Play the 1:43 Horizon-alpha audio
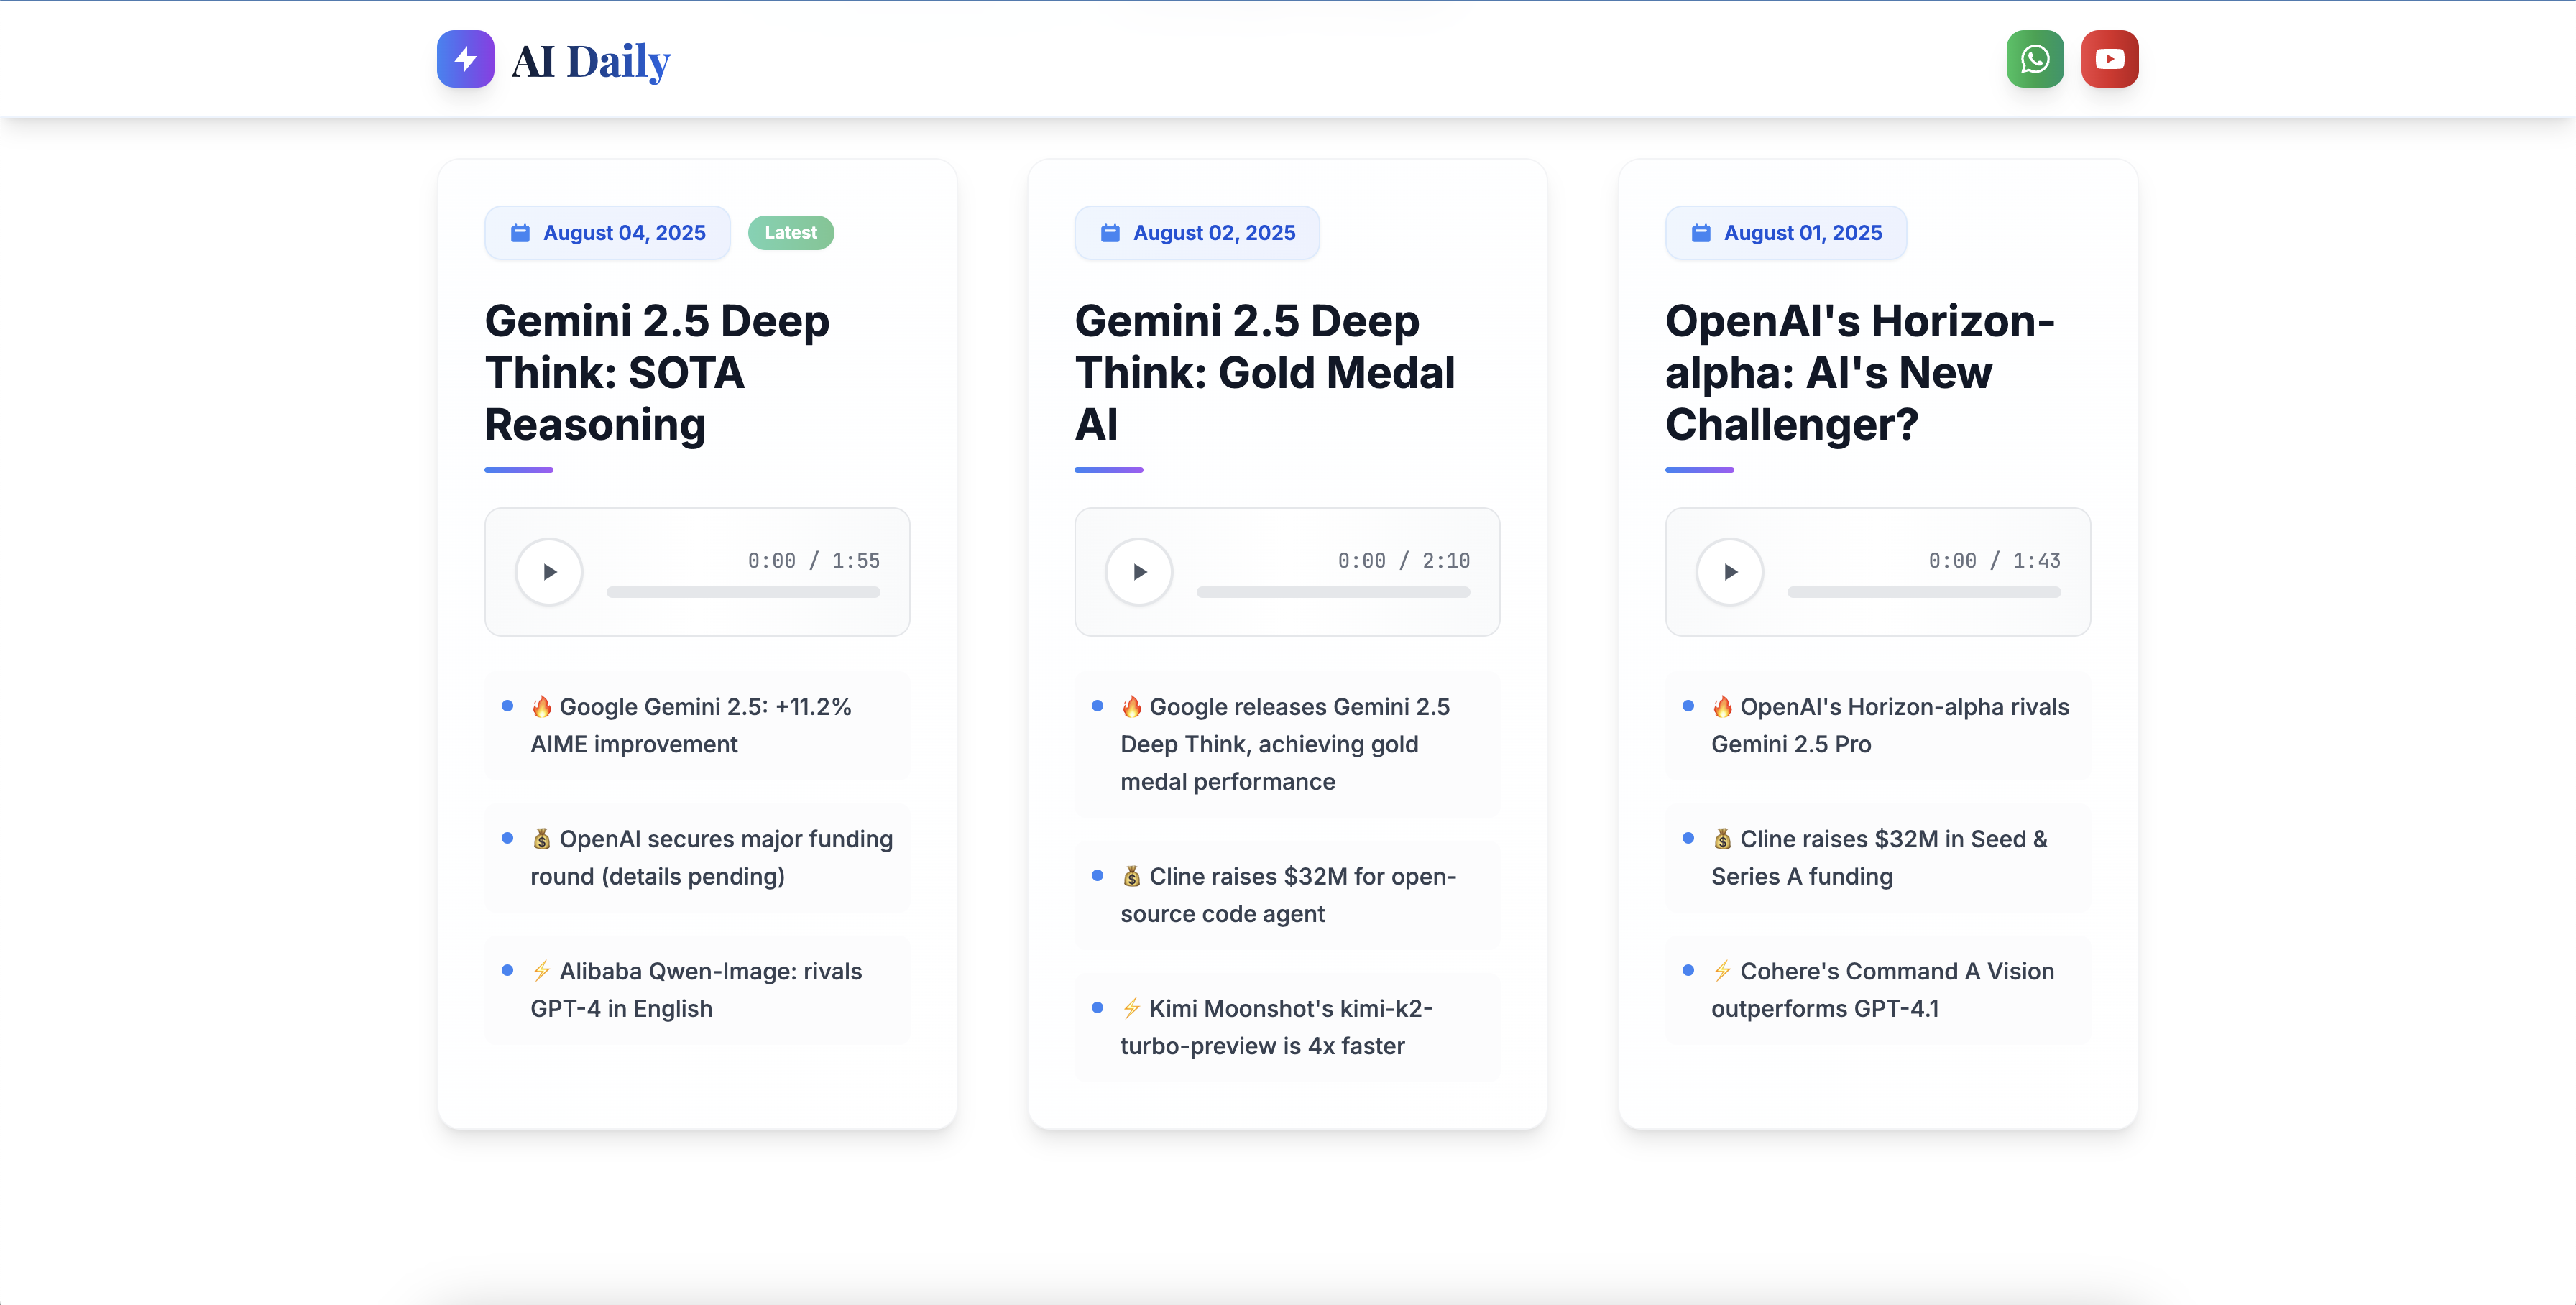Viewport: 2576px width, 1305px height. point(1730,572)
